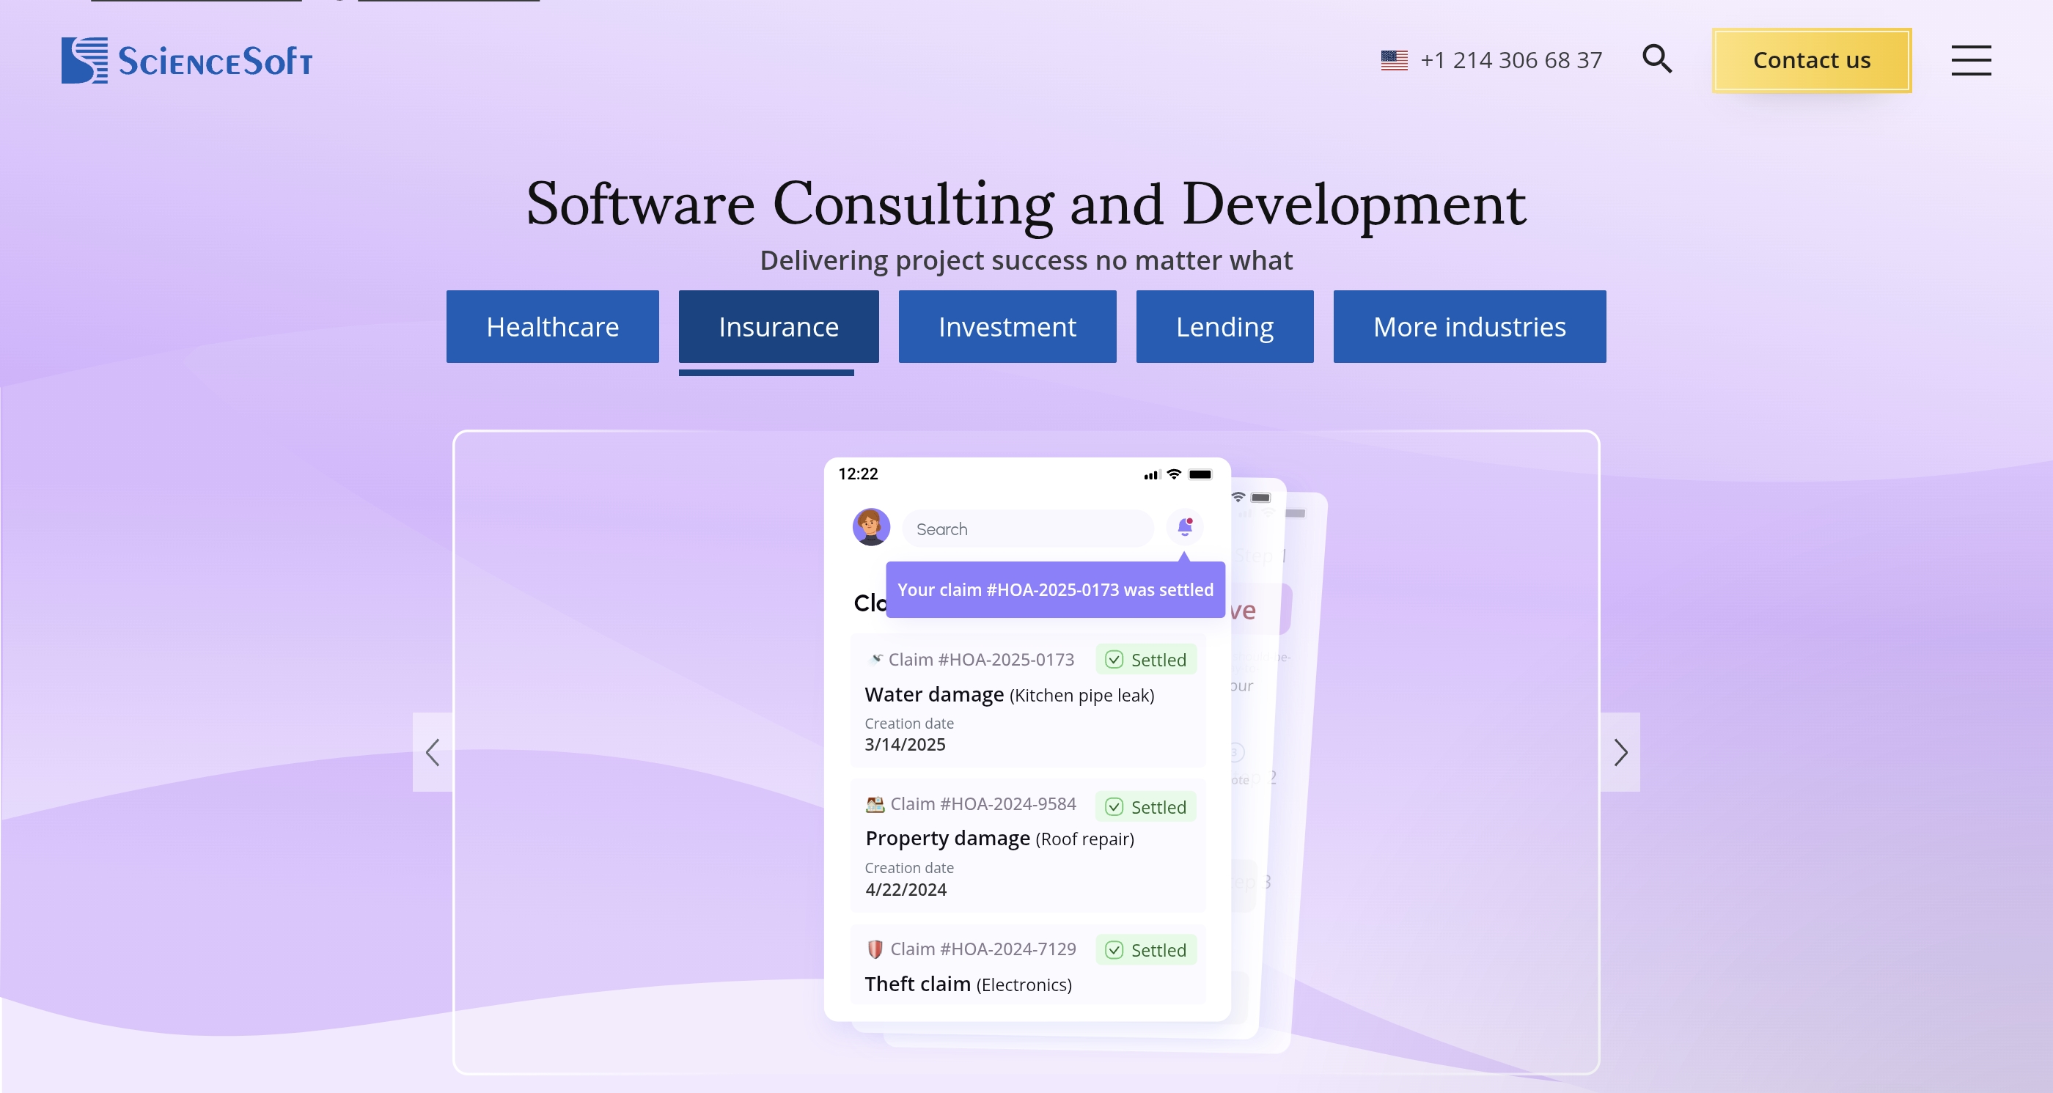Select the Healthcare tab

click(x=552, y=327)
